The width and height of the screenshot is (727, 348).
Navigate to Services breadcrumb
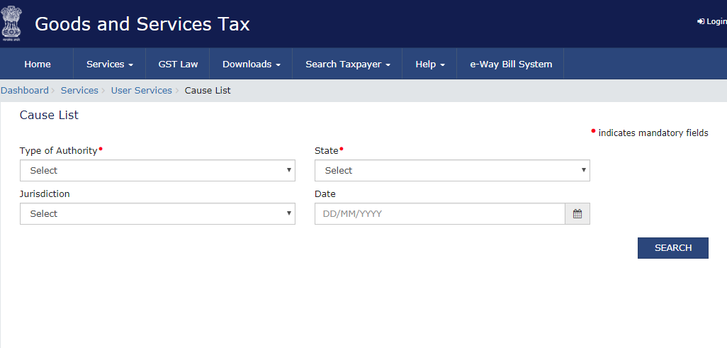79,91
